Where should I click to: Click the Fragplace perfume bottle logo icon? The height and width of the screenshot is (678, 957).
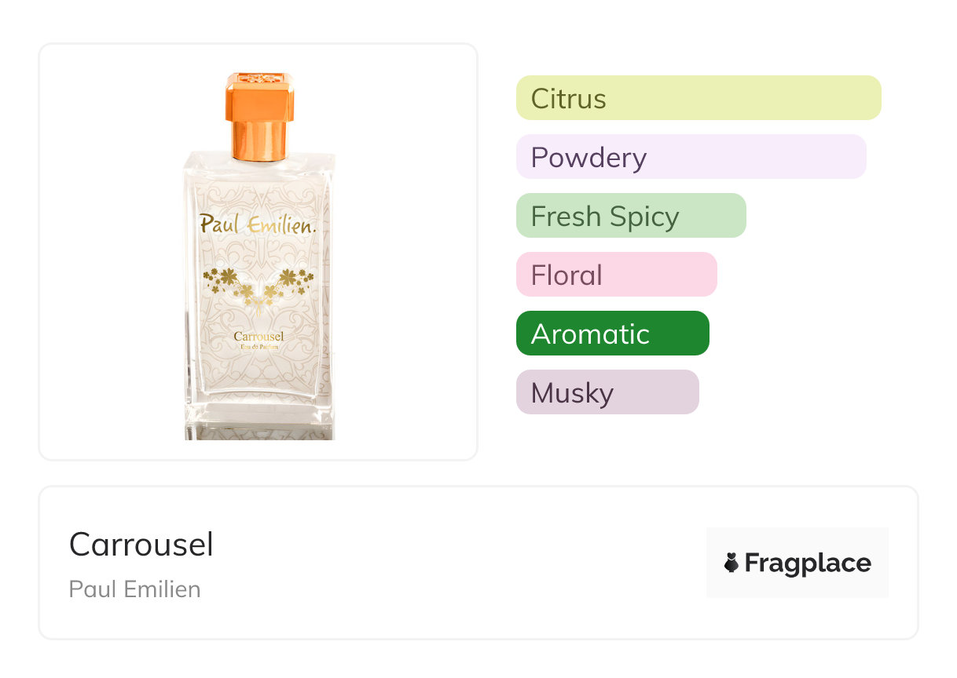[x=731, y=563]
